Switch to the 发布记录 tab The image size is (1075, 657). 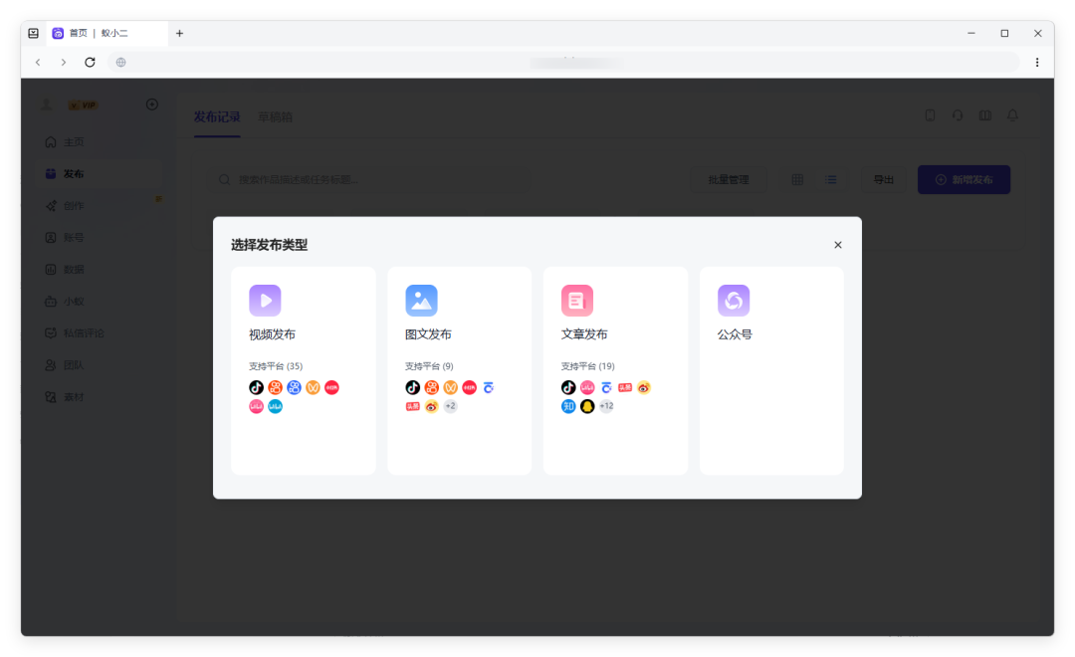pos(217,117)
